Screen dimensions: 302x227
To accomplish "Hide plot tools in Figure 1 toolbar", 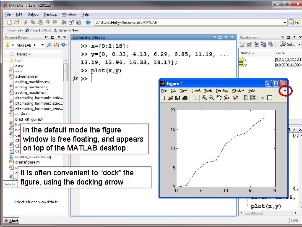I will (262, 98).
